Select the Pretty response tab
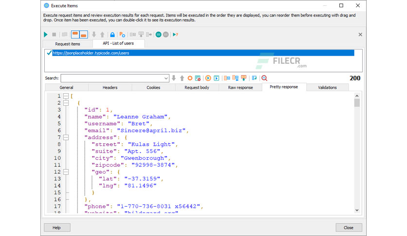 click(284, 87)
